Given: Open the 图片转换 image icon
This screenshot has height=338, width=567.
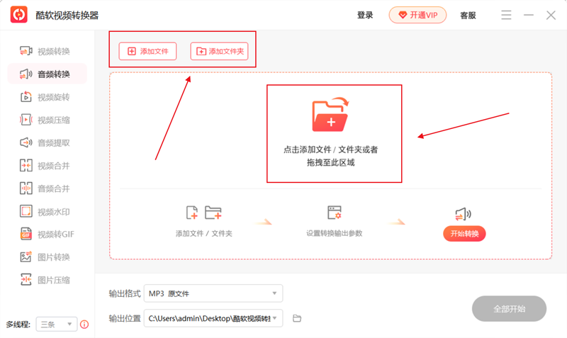Looking at the screenshot, I should point(26,257).
